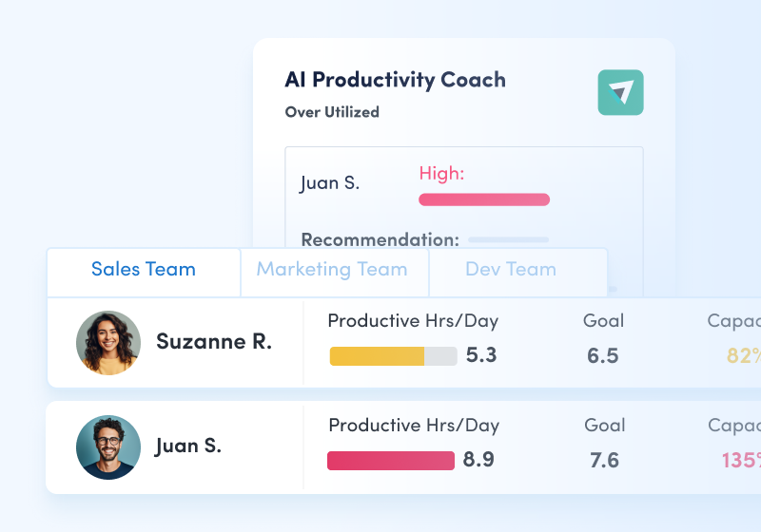This screenshot has width=761, height=532.
Task: Click Suzanne R.'s profile photo
Action: tap(108, 342)
